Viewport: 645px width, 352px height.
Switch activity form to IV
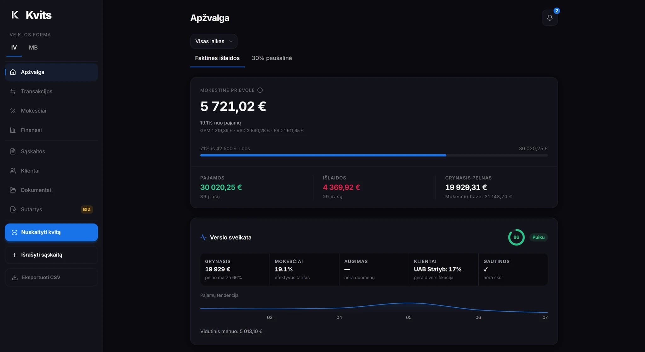tap(14, 47)
